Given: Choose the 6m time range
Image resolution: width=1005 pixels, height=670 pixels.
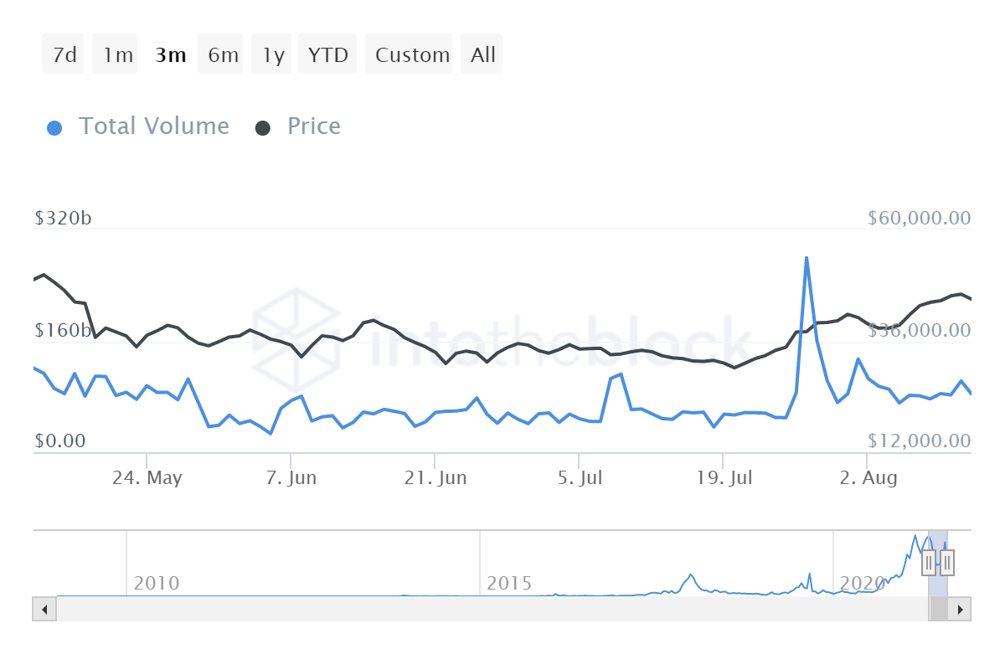Looking at the screenshot, I should 222,54.
